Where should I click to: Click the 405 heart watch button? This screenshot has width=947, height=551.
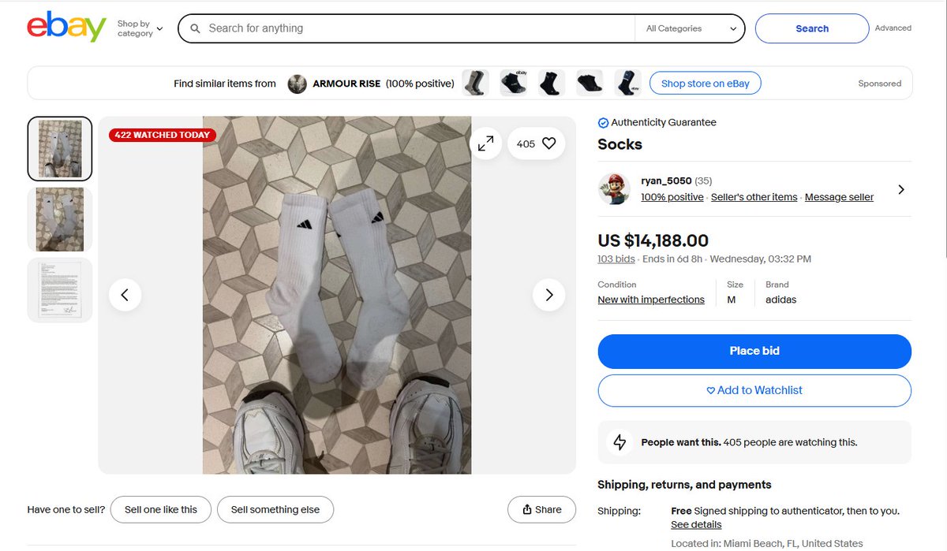point(537,143)
